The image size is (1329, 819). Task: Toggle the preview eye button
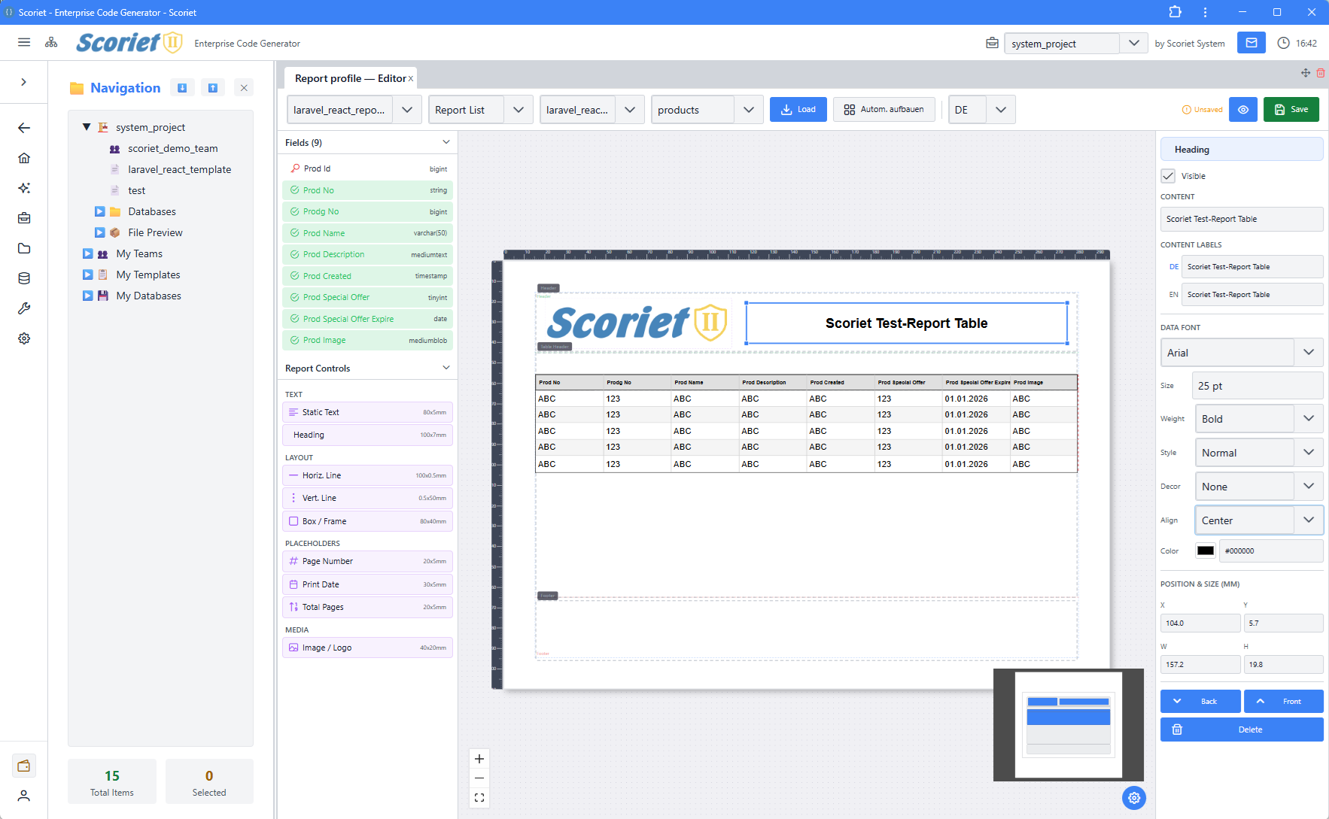(x=1242, y=110)
